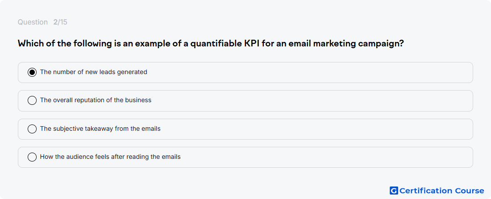Click the word 'Certification' in the logo

pyautogui.click(x=426, y=191)
